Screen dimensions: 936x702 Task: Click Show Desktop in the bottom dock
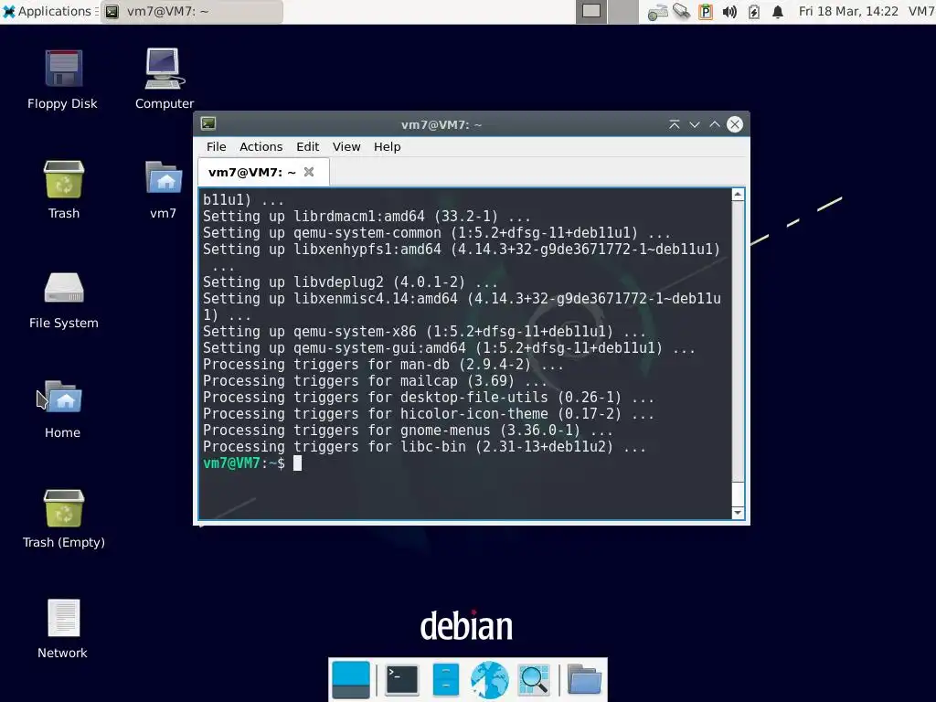pos(350,680)
